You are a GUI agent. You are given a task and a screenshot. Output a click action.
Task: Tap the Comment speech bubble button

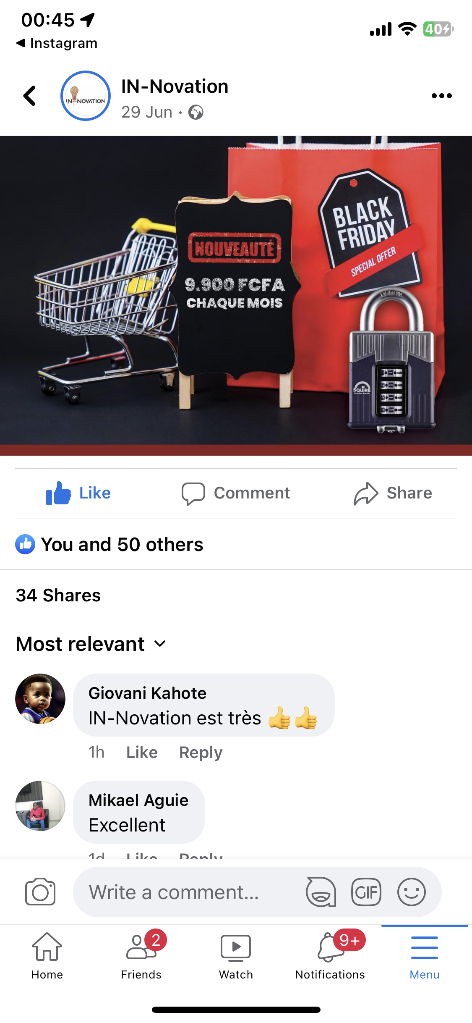pyautogui.click(x=235, y=493)
